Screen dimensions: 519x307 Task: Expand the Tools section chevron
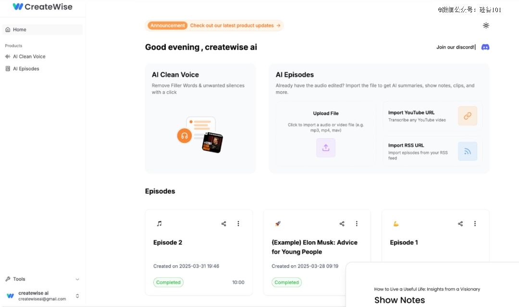click(77, 279)
